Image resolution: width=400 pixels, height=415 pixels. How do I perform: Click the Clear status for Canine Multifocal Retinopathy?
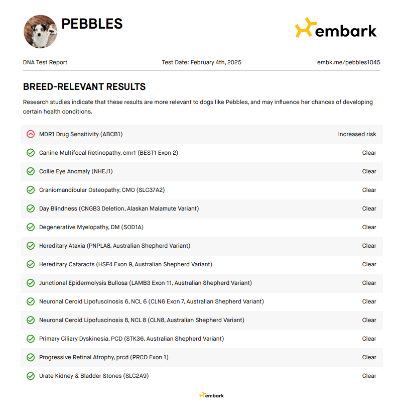[369, 153]
